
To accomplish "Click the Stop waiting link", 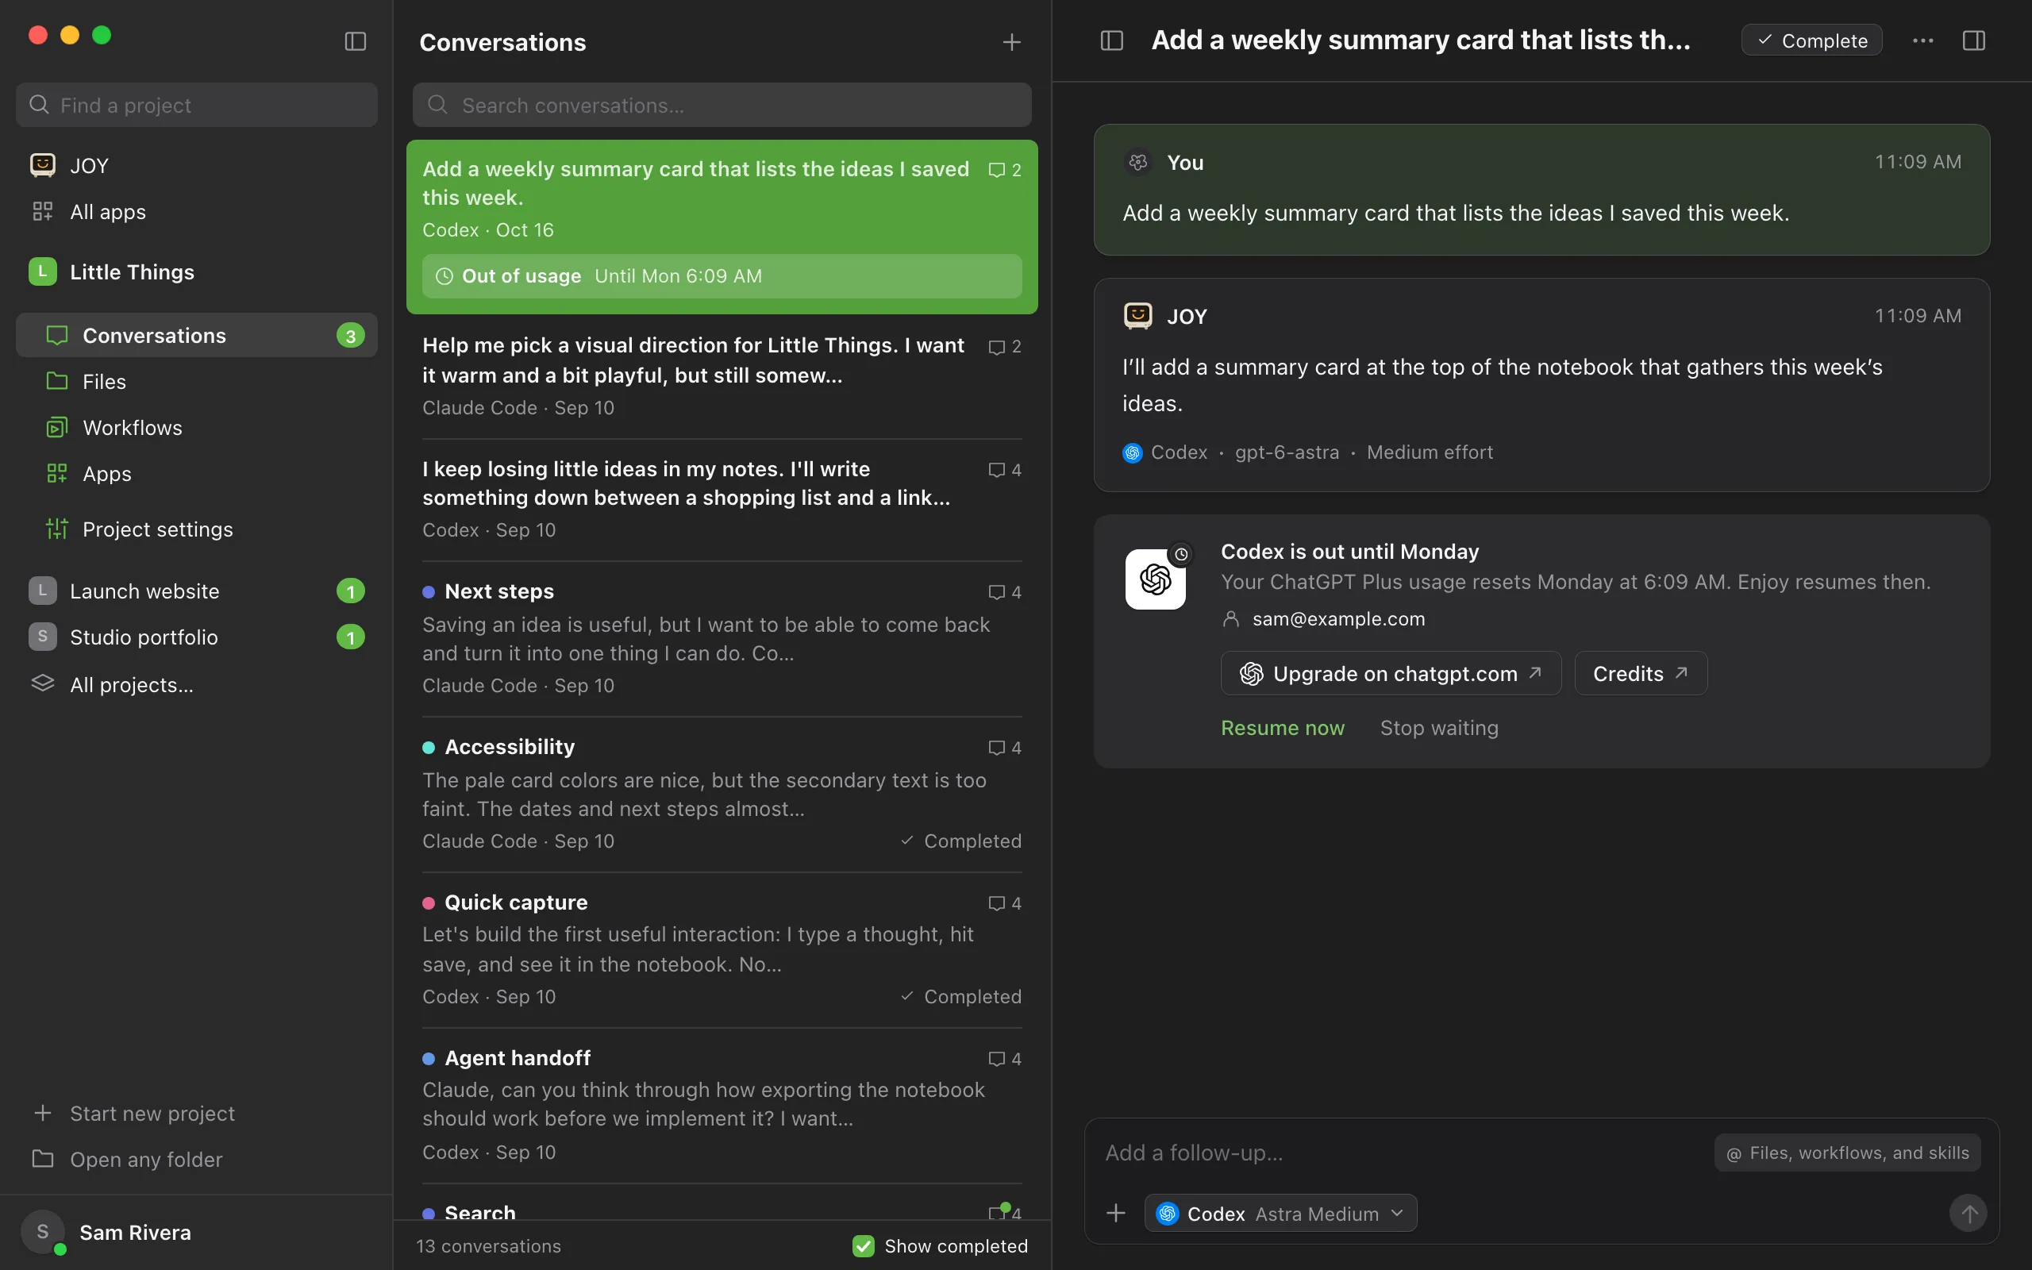I will pos(1439,727).
